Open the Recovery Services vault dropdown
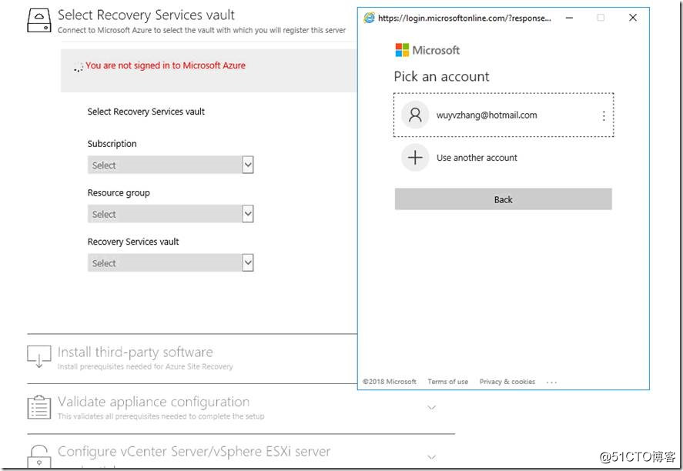683x471 pixels. point(170,263)
